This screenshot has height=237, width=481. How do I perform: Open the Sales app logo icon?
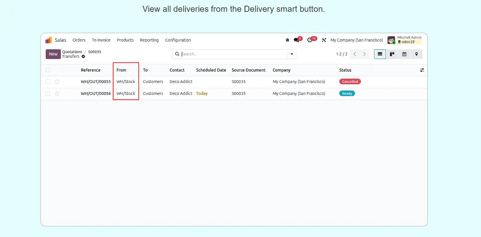click(x=49, y=40)
